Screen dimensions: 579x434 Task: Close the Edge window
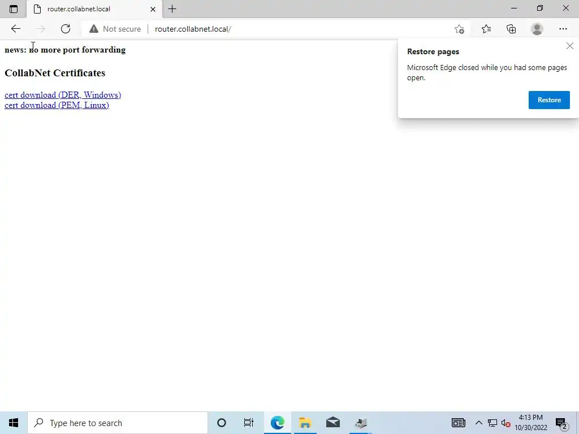(x=565, y=8)
